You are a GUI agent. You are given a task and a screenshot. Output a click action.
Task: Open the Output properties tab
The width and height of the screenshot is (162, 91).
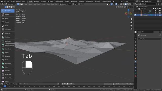point(135,42)
